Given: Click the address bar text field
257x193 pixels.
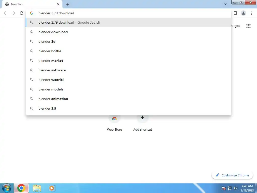Looking at the screenshot, I should tap(128, 13).
